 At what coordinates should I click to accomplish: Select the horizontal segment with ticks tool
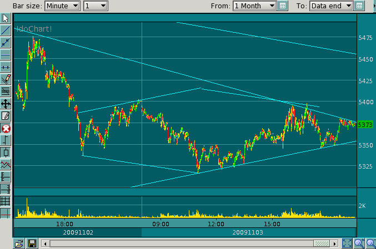click(x=6, y=67)
